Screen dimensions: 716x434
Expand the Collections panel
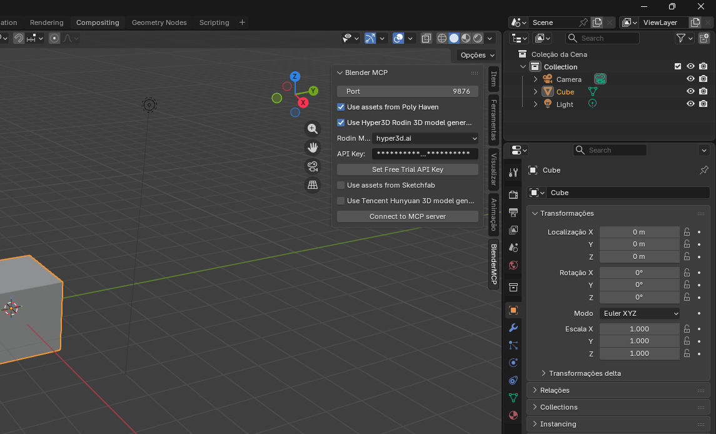click(535, 407)
